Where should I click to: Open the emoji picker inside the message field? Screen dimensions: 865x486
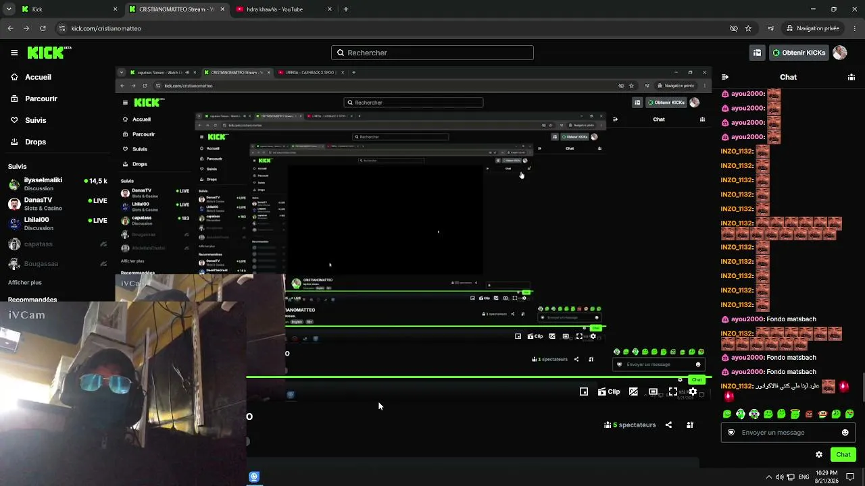tap(845, 433)
